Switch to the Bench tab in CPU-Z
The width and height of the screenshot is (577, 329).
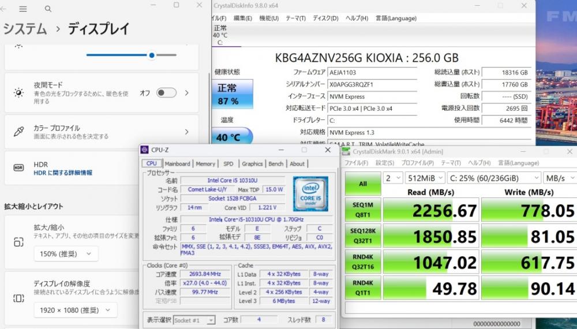tap(276, 164)
